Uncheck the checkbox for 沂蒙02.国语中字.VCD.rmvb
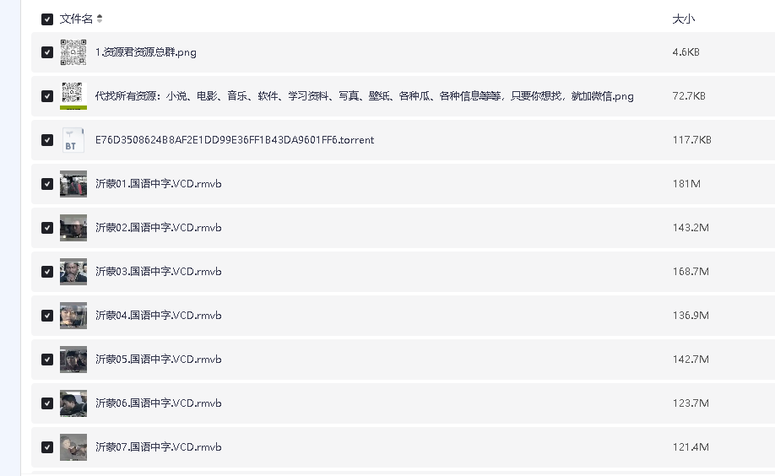This screenshot has width=775, height=476. (x=47, y=228)
